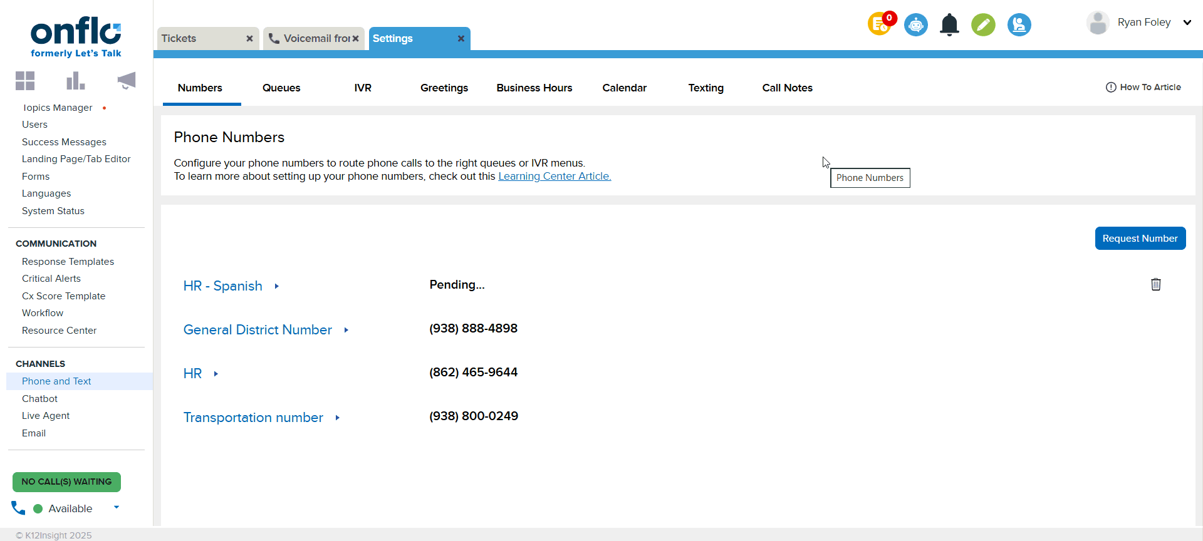
Task: Click the Request Number button
Action: [x=1140, y=239]
